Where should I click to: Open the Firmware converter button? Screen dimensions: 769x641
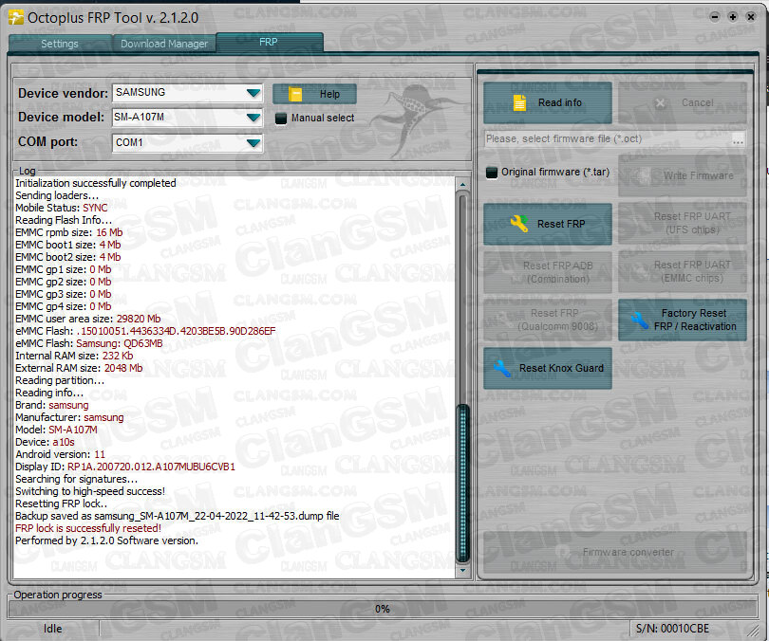(x=617, y=552)
